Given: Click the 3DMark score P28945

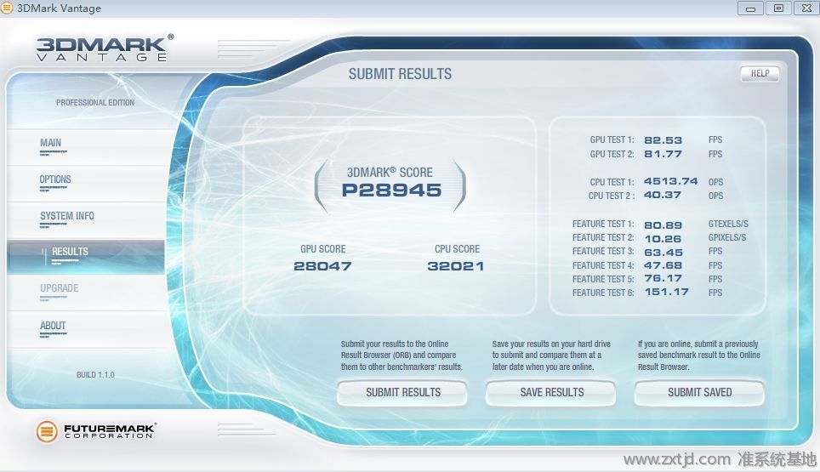Looking at the screenshot, I should tap(391, 191).
